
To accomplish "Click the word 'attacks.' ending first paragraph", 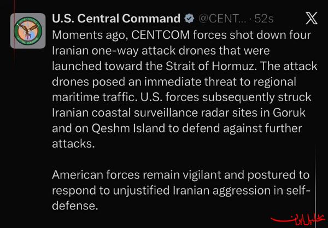I will click(73, 144).
